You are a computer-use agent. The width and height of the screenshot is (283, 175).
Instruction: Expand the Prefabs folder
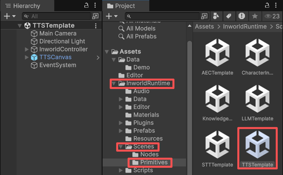point(121,131)
